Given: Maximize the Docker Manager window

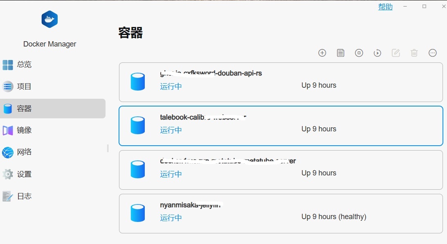Looking at the screenshot, I should click(x=424, y=7).
